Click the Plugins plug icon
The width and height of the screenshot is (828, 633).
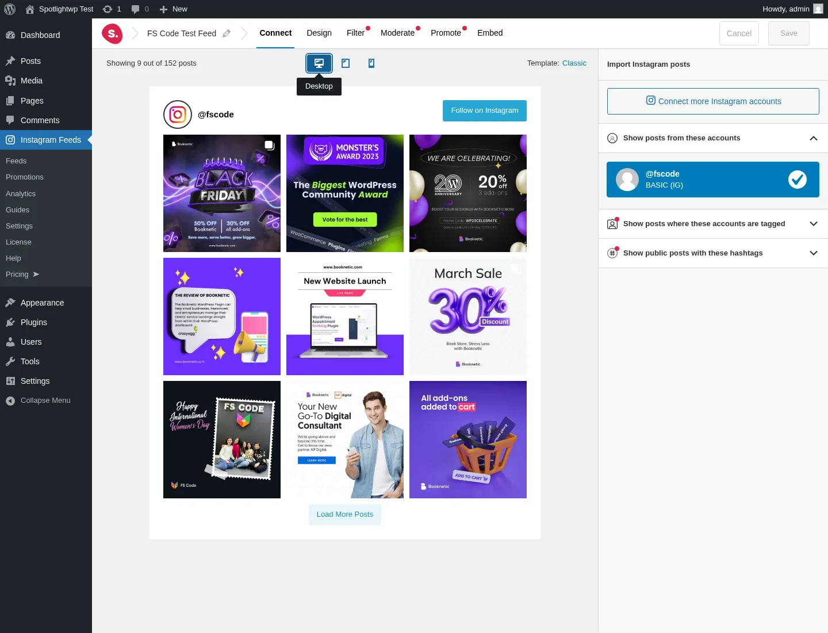(10, 322)
